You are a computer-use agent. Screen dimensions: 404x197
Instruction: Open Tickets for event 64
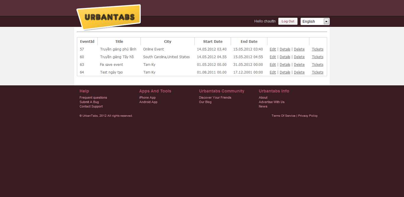pos(317,72)
